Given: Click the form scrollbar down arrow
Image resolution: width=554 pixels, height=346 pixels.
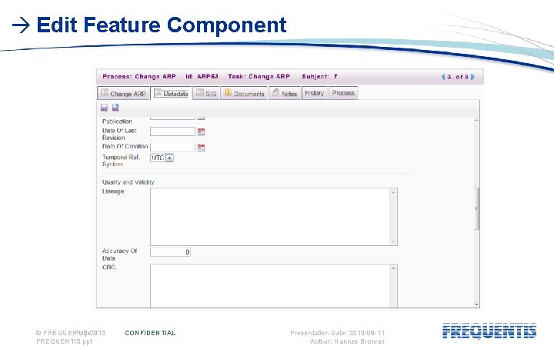Looking at the screenshot, I should click(x=476, y=304).
